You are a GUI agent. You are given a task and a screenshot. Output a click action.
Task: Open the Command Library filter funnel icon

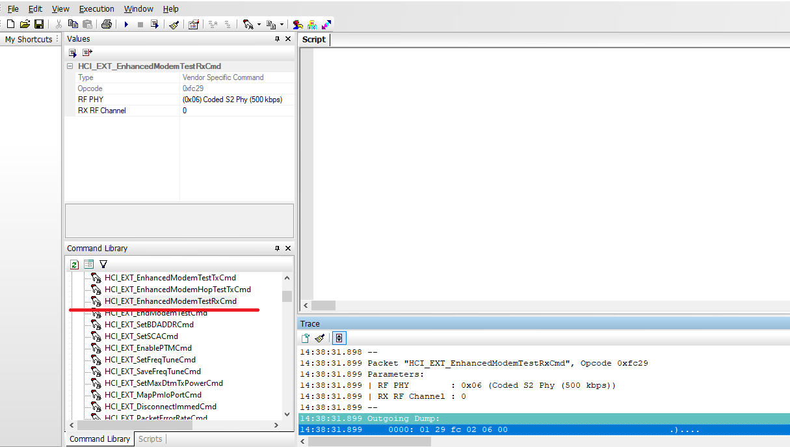103,264
